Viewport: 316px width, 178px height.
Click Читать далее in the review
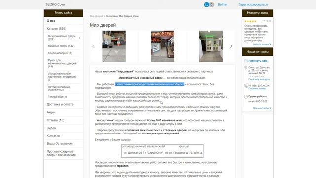click(x=262, y=44)
